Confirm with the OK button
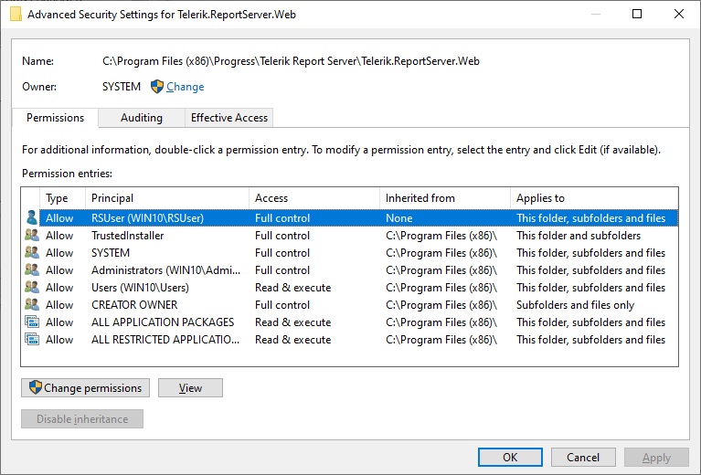701x475 pixels. click(x=510, y=457)
